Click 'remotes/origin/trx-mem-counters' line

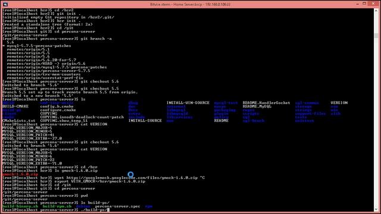[x=43, y=74]
